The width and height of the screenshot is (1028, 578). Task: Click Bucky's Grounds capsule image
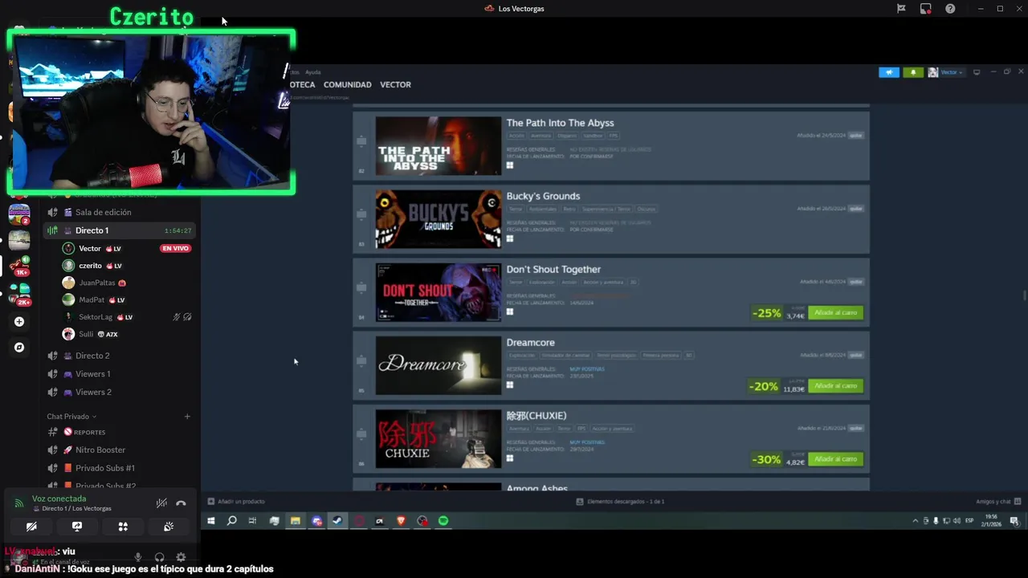click(439, 219)
